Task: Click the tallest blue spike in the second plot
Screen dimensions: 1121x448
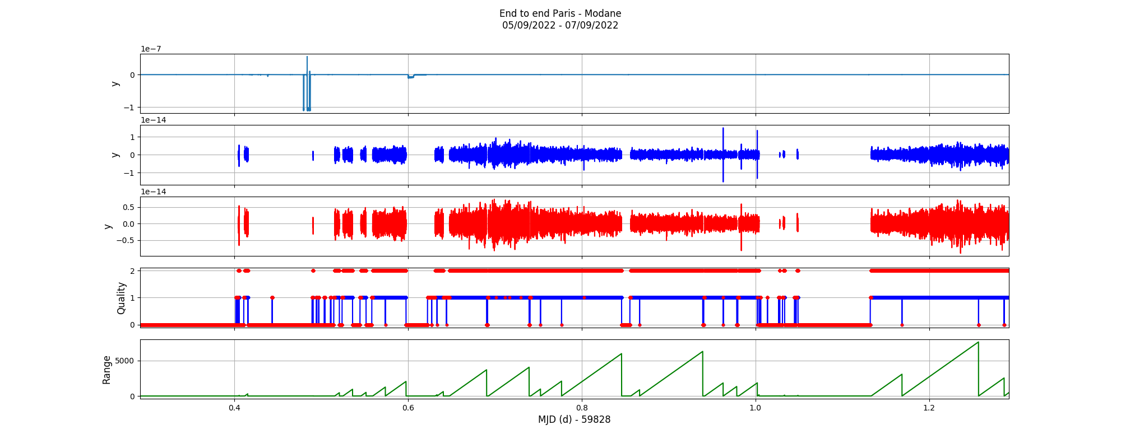Action: [x=723, y=130]
